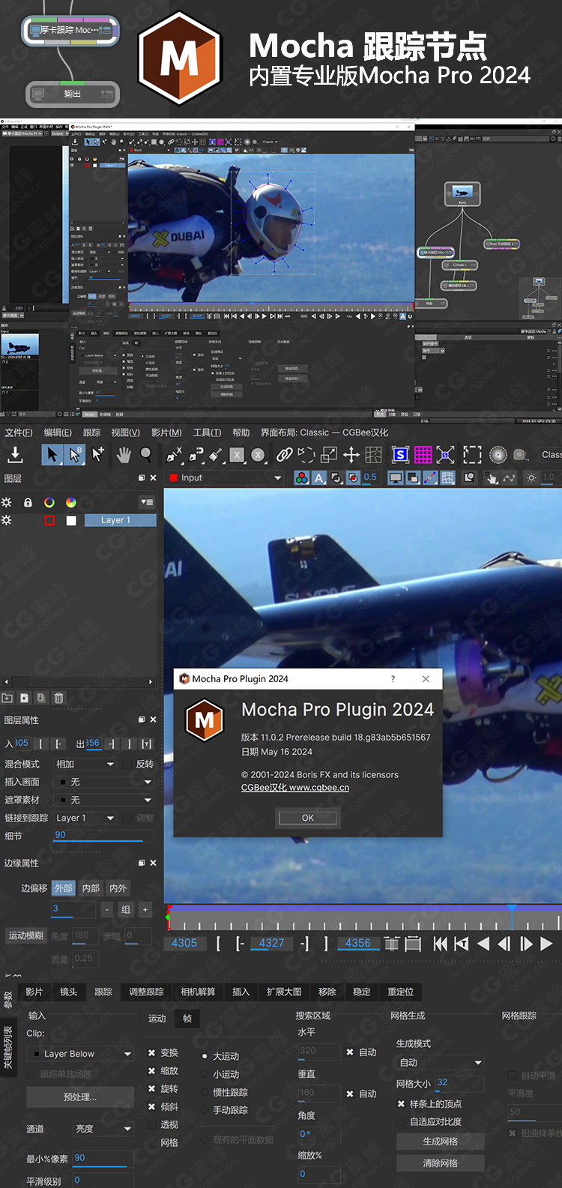
Task: Toggle the alpha A viewer icon
Action: (318, 477)
